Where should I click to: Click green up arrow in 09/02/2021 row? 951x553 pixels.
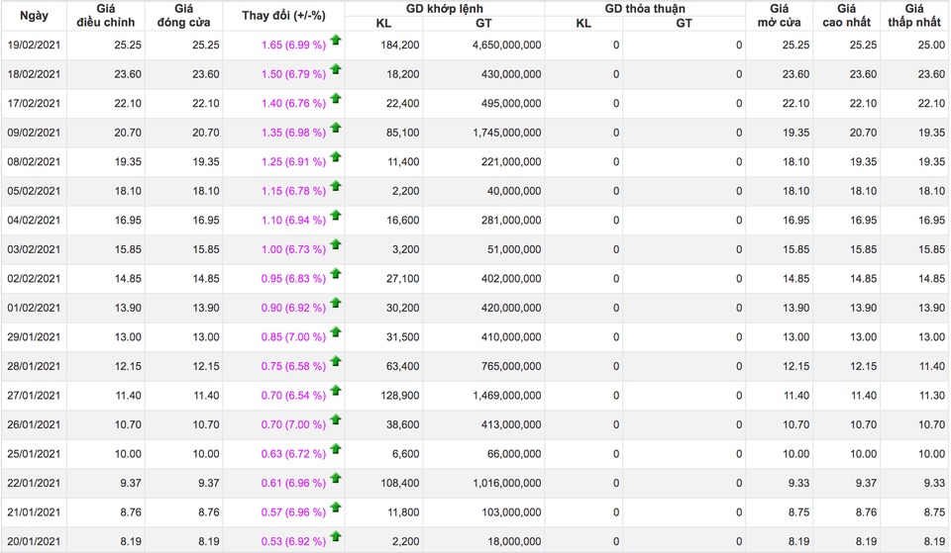click(336, 128)
